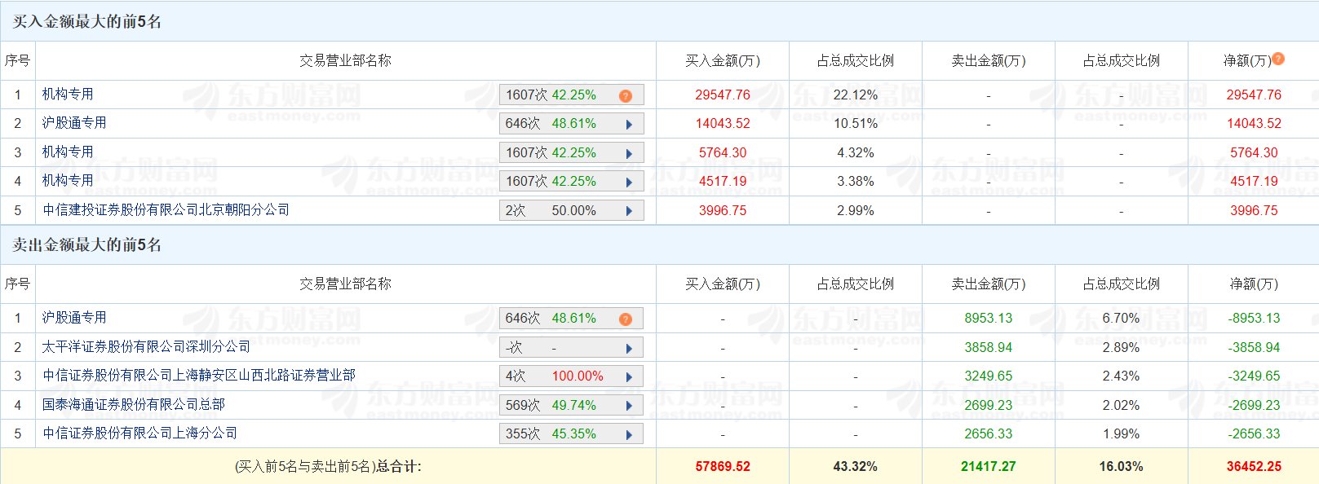Open 国泰海通证券股份有限公司总部 link

(133, 405)
